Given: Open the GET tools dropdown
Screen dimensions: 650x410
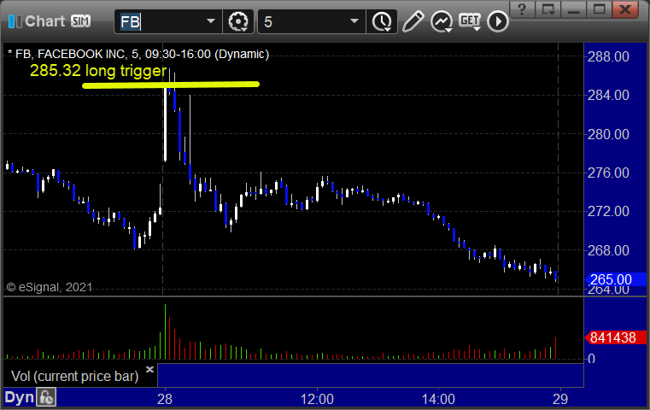Looking at the screenshot, I should click(470, 21).
